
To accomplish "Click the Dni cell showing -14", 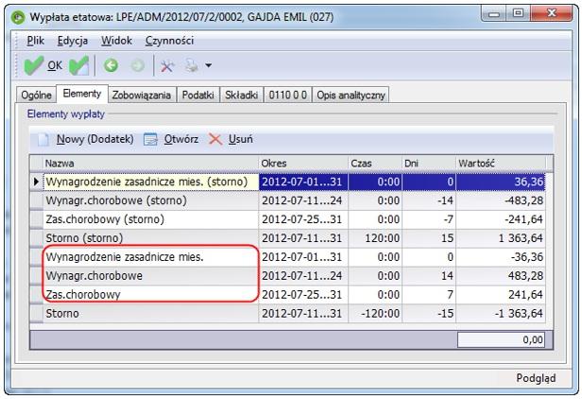I will pyautogui.click(x=429, y=200).
